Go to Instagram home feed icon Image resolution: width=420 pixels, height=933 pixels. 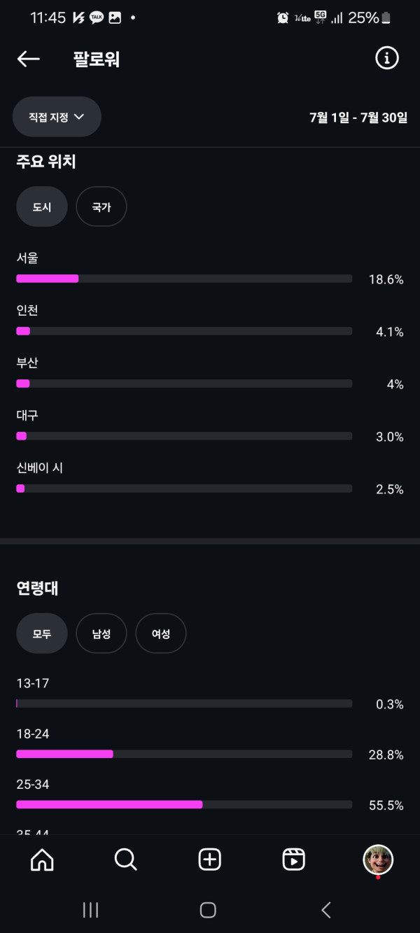(x=42, y=860)
